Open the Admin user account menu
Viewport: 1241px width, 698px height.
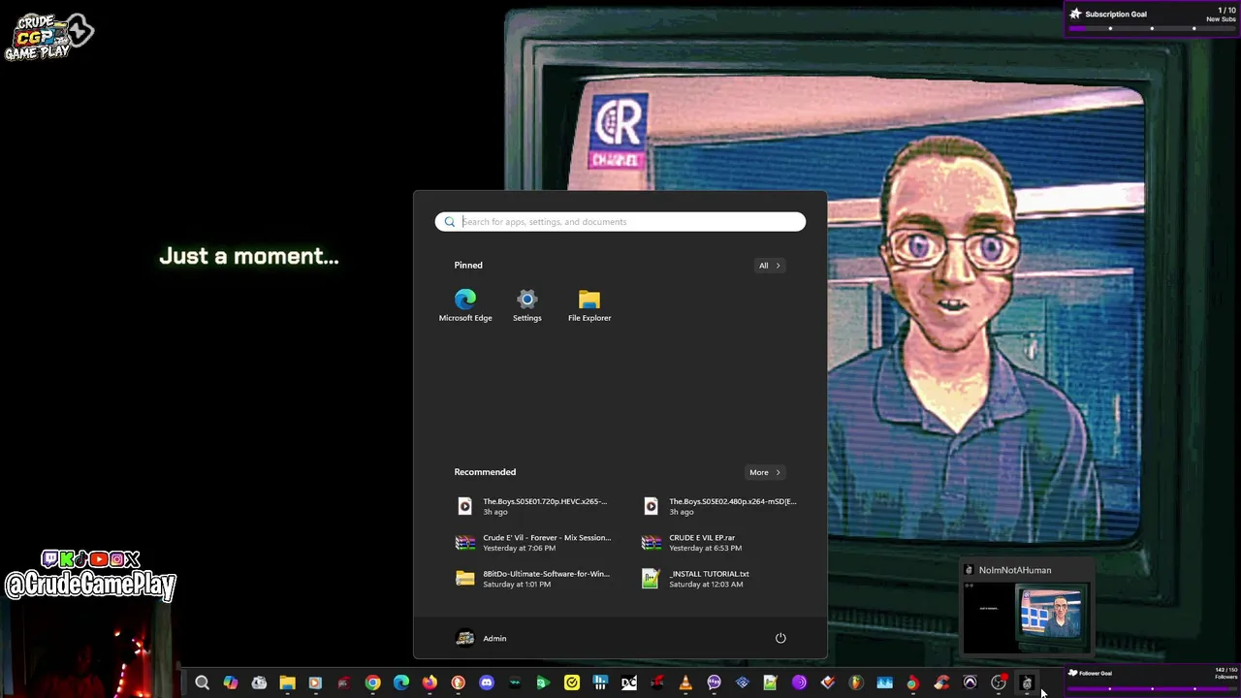(x=482, y=638)
